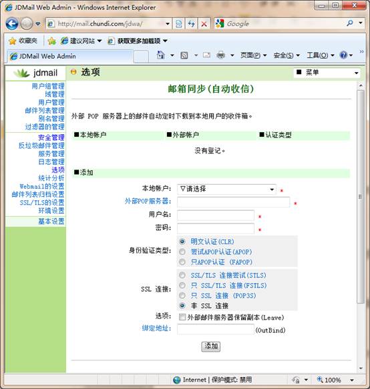
Task: Click the Internet zone globe icon
Action: [177, 380]
